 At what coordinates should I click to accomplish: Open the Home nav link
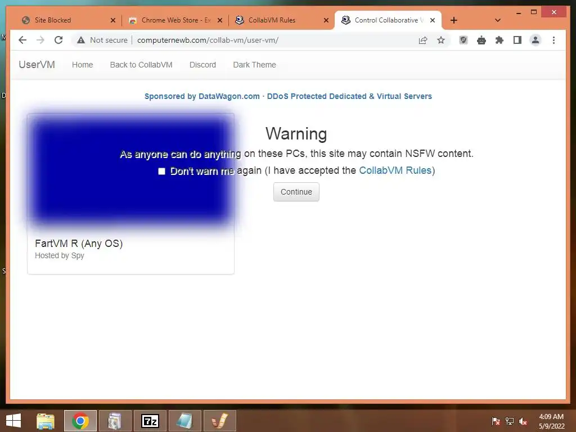coord(82,65)
